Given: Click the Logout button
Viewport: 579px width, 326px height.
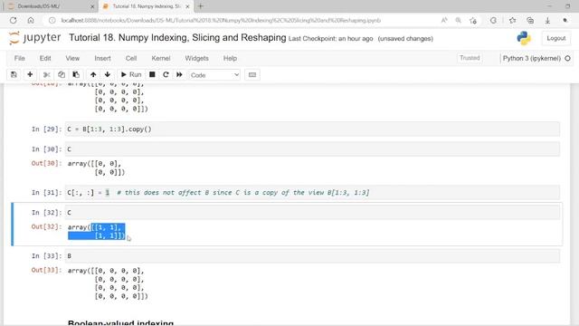Looking at the screenshot, I should point(556,38).
